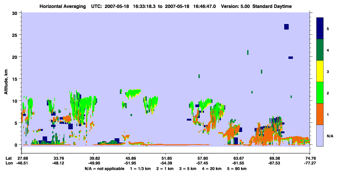Click the '3 = 5 km' legend text

[188, 169]
